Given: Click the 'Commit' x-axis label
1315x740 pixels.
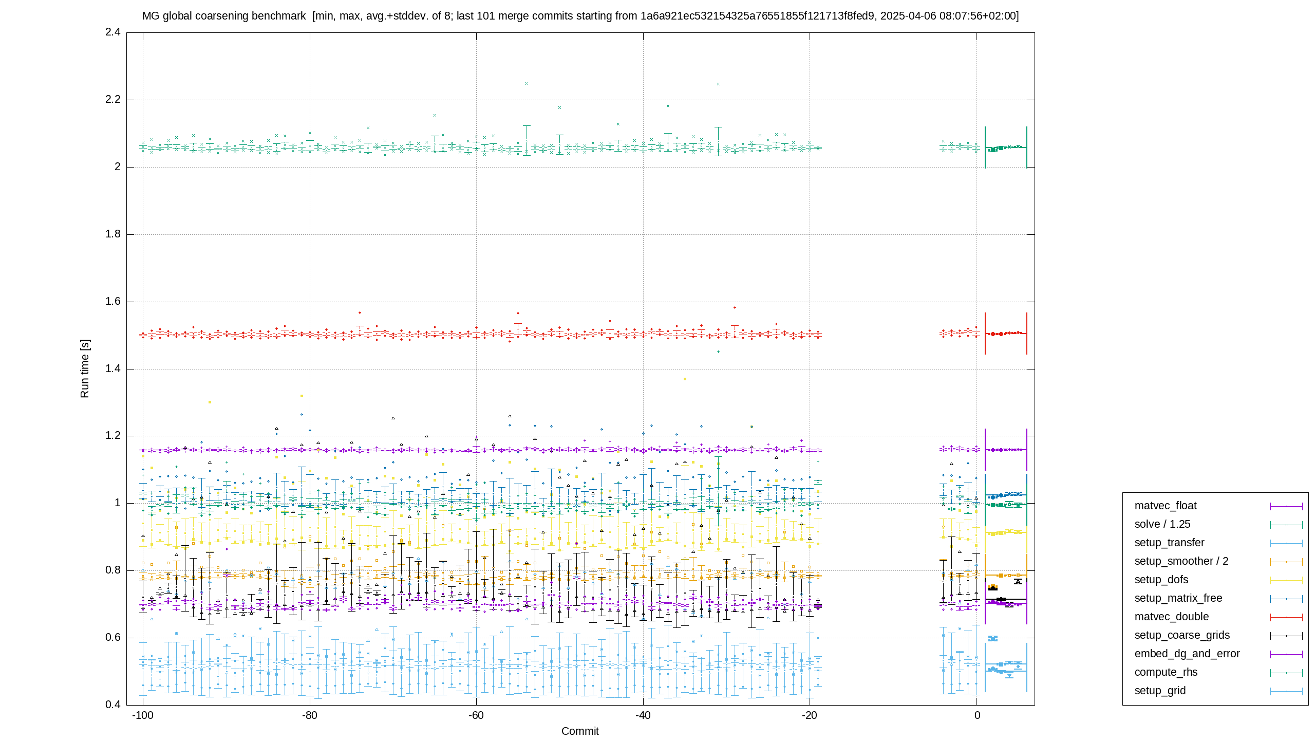Looking at the screenshot, I should pos(580,731).
